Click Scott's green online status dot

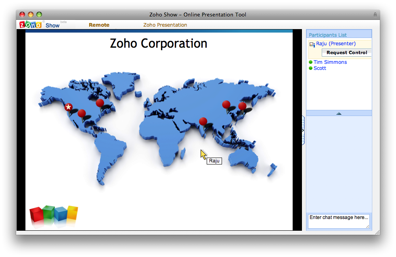point(311,68)
